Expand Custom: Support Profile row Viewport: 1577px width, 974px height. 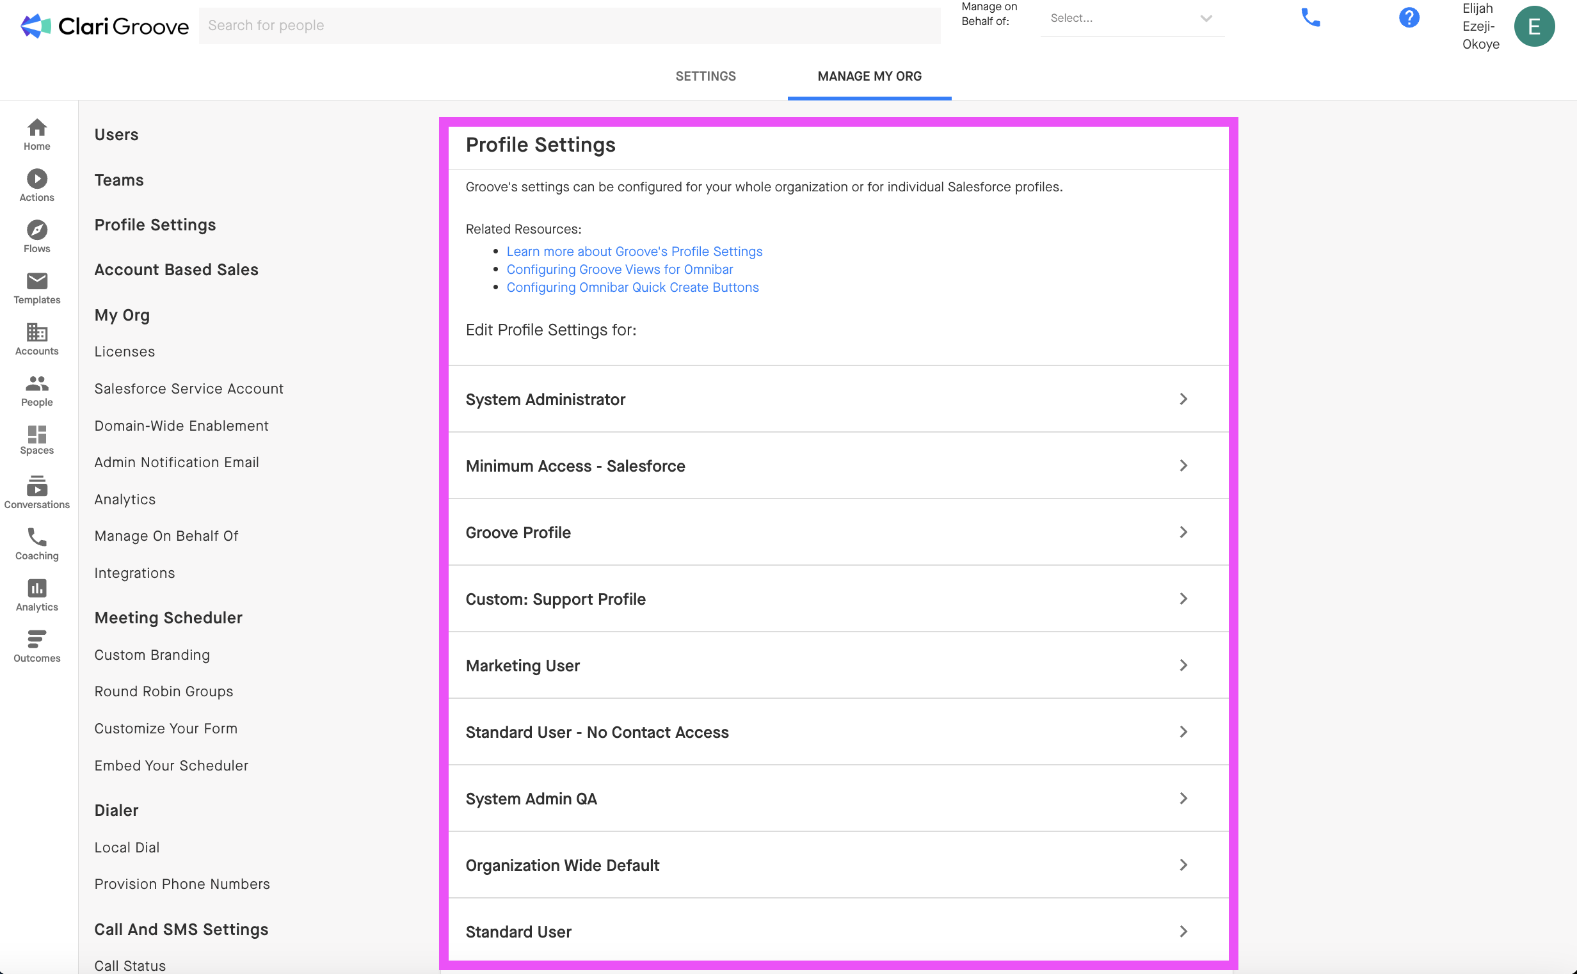coord(838,598)
